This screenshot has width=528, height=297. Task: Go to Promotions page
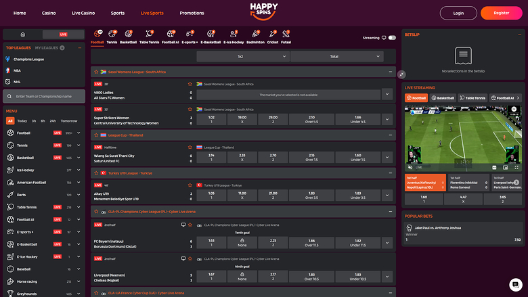[x=192, y=13]
